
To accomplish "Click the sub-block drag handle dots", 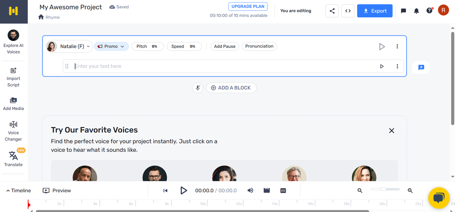I will pos(67,66).
